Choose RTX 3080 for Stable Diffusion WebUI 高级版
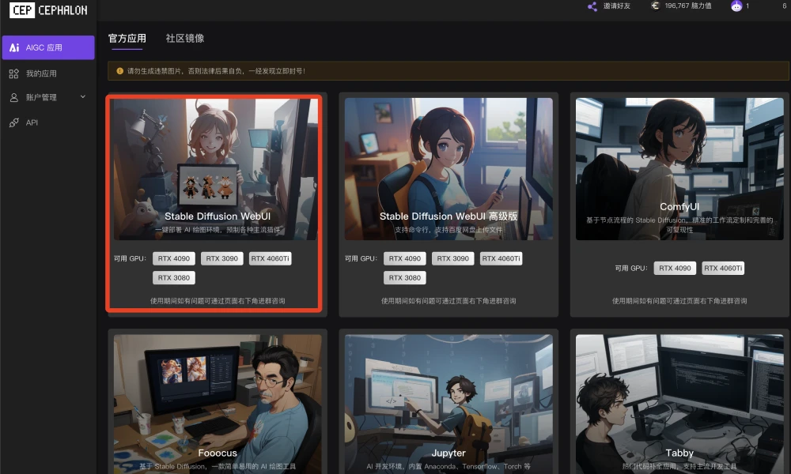Viewport: 791px width, 474px height. click(x=405, y=277)
